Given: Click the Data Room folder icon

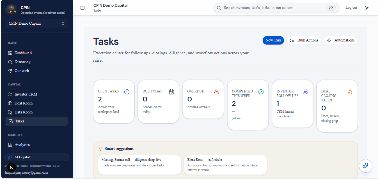Looking at the screenshot, I should coord(10,112).
